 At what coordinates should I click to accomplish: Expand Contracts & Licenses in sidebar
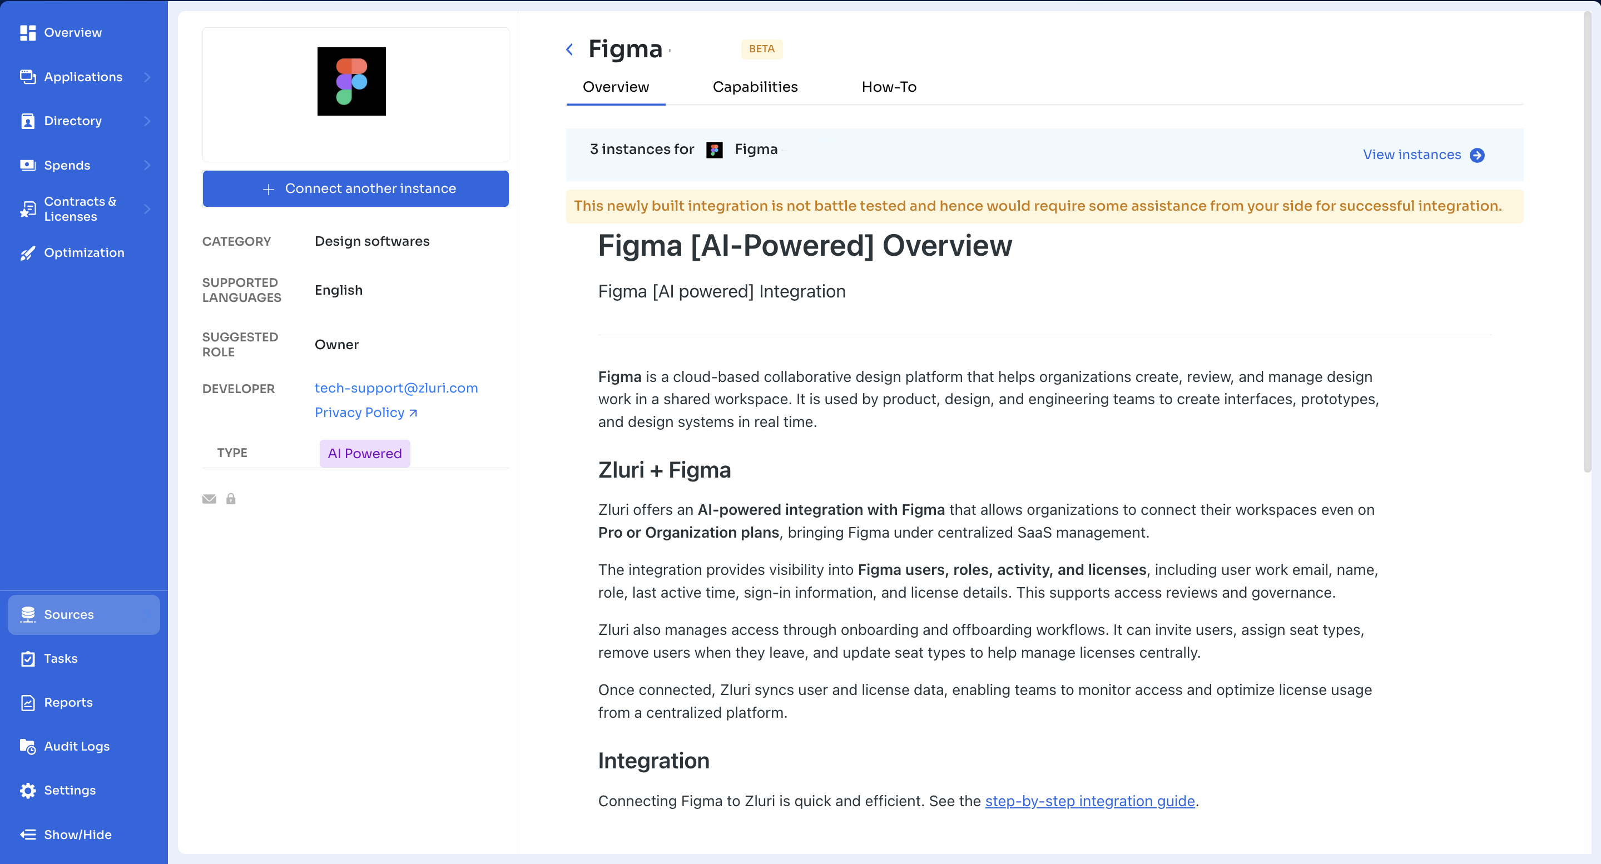pyautogui.click(x=80, y=208)
